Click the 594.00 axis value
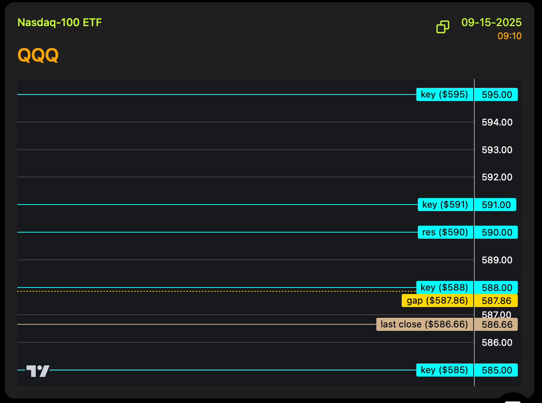 (x=497, y=122)
